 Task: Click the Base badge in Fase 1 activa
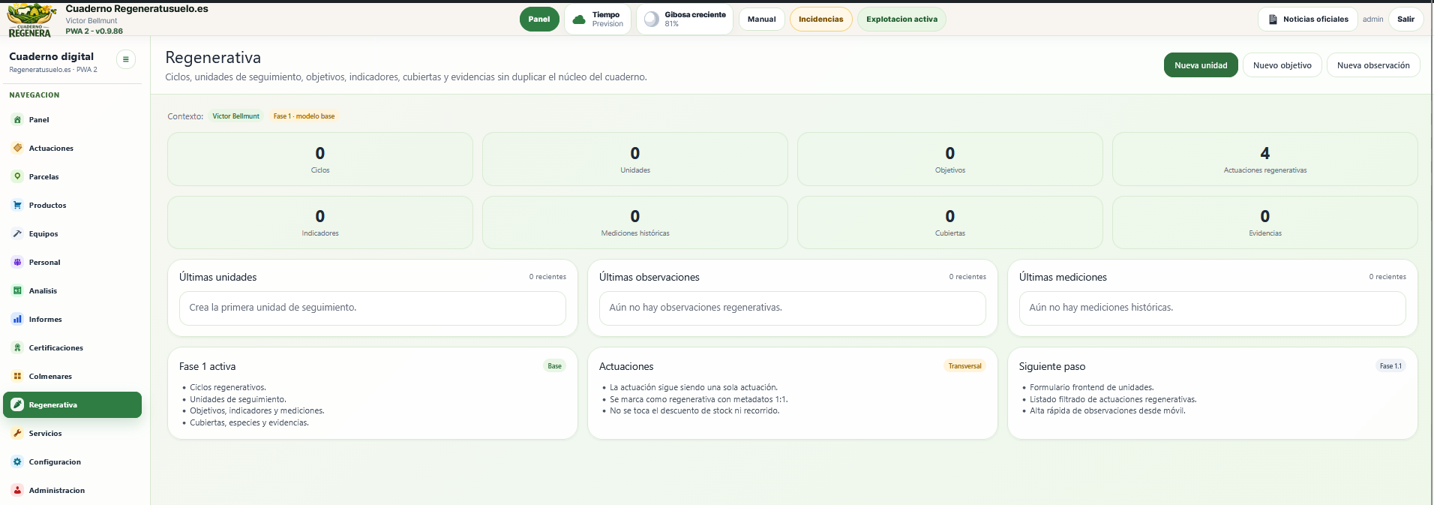tap(554, 366)
